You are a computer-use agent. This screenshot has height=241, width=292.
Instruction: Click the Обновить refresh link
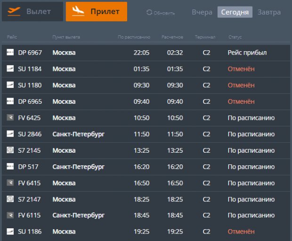click(x=164, y=13)
